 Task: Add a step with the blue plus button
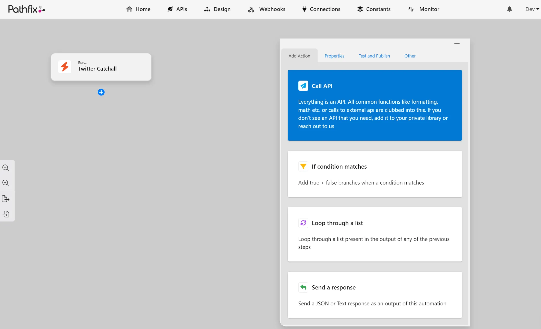(101, 92)
